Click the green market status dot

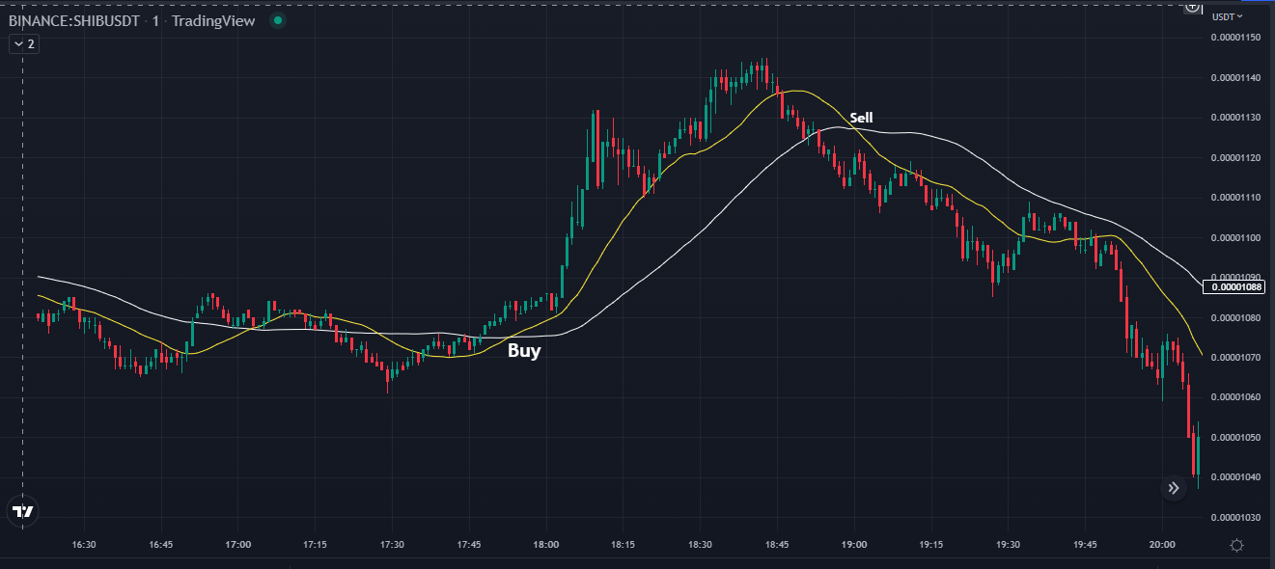click(x=278, y=20)
